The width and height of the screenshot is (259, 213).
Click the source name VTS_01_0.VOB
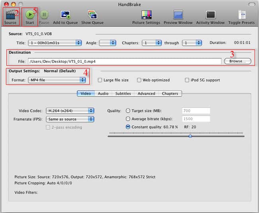(x=39, y=34)
